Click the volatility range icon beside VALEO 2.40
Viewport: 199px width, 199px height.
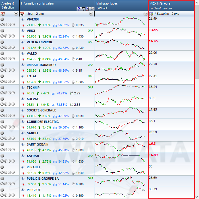tap(73, 59)
